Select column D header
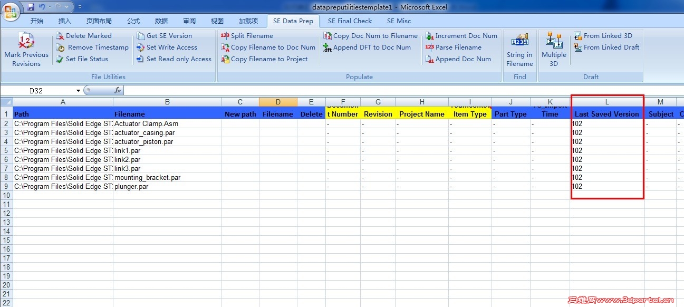The width and height of the screenshot is (684, 307). coord(278,102)
